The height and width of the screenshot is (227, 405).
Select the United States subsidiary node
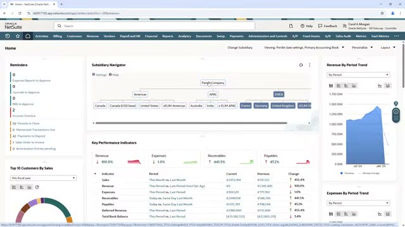point(149,106)
